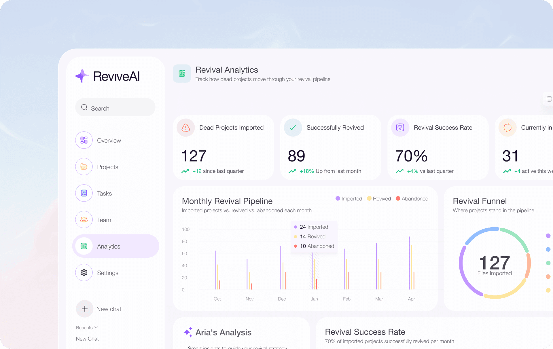The width and height of the screenshot is (553, 349).
Task: Click into the Search field
Action: click(115, 107)
